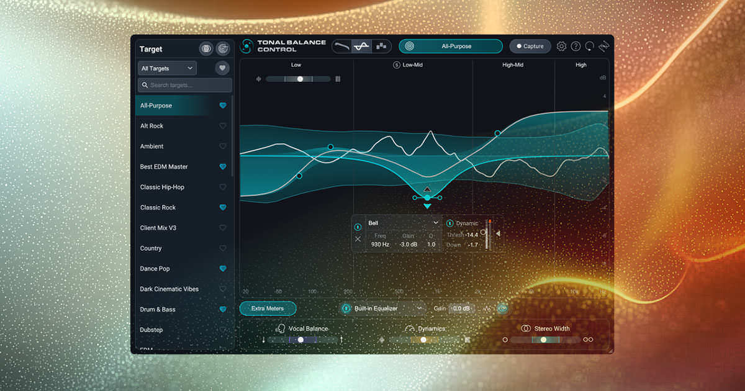Image resolution: width=745 pixels, height=391 pixels.
Task: Switch to the broad curve view icon
Action: point(341,47)
